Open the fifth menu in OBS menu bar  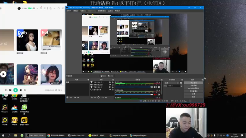(x=102, y=11)
